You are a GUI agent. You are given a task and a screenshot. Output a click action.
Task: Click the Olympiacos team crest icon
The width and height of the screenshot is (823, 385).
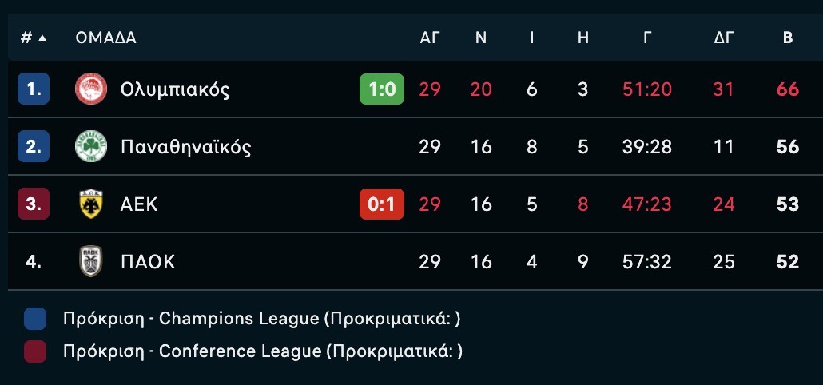point(91,89)
